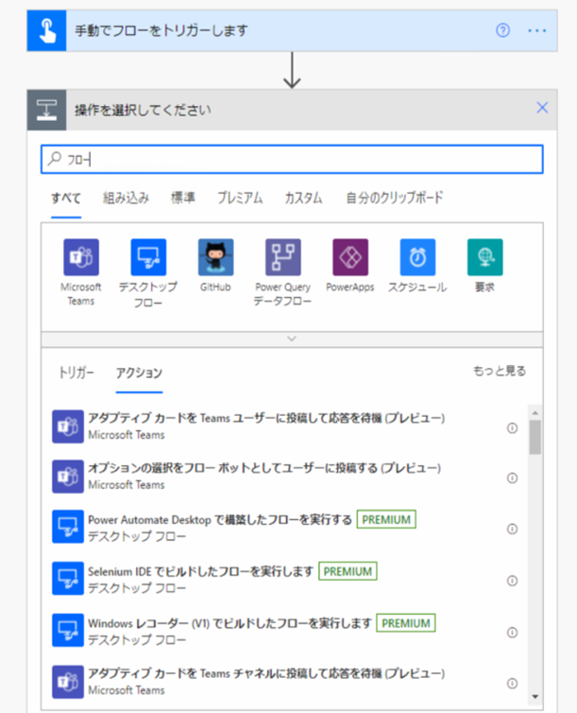Viewport: 577px width, 713px height.
Task: Switch to the プレミアム tab
Action: click(x=240, y=198)
